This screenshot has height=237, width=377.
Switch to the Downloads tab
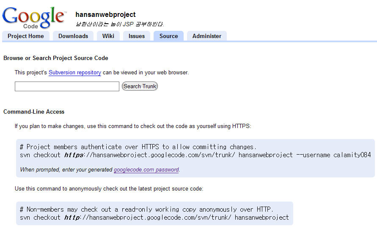[73, 36]
